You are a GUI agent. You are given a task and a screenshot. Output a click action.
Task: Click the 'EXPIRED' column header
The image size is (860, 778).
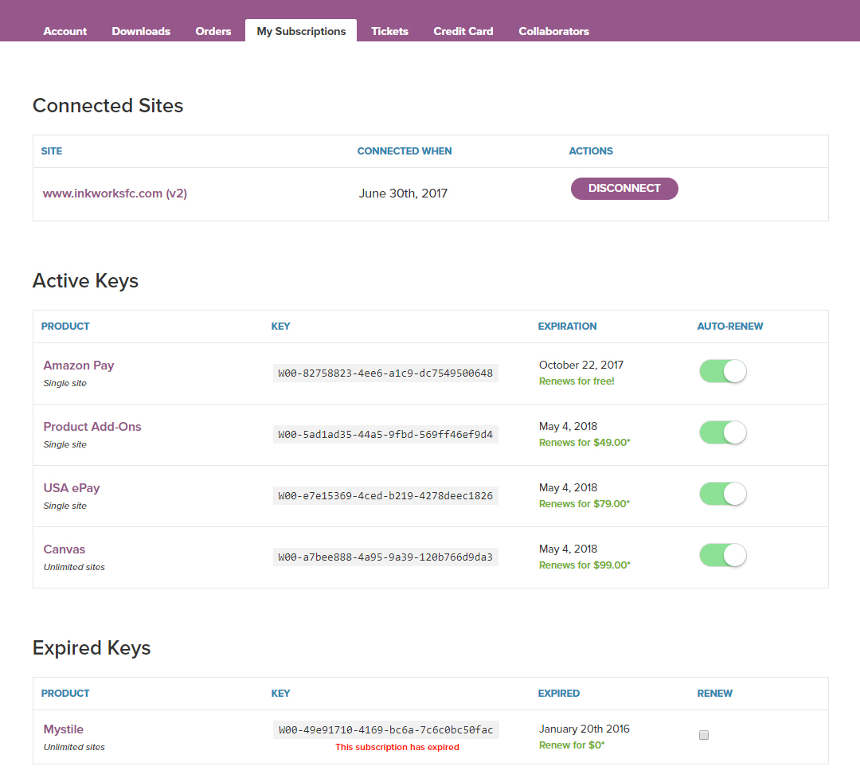point(559,694)
